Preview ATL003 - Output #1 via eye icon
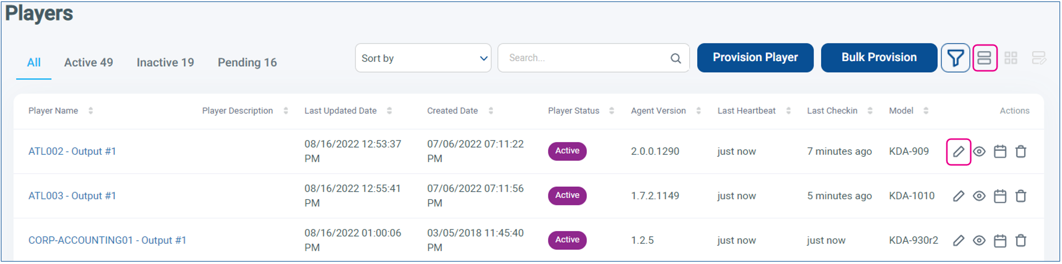Viewport: 1062px width, 264px height. [979, 196]
